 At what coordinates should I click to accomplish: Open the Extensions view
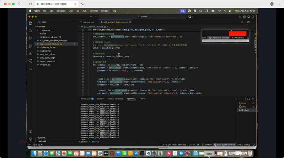coord(31,53)
